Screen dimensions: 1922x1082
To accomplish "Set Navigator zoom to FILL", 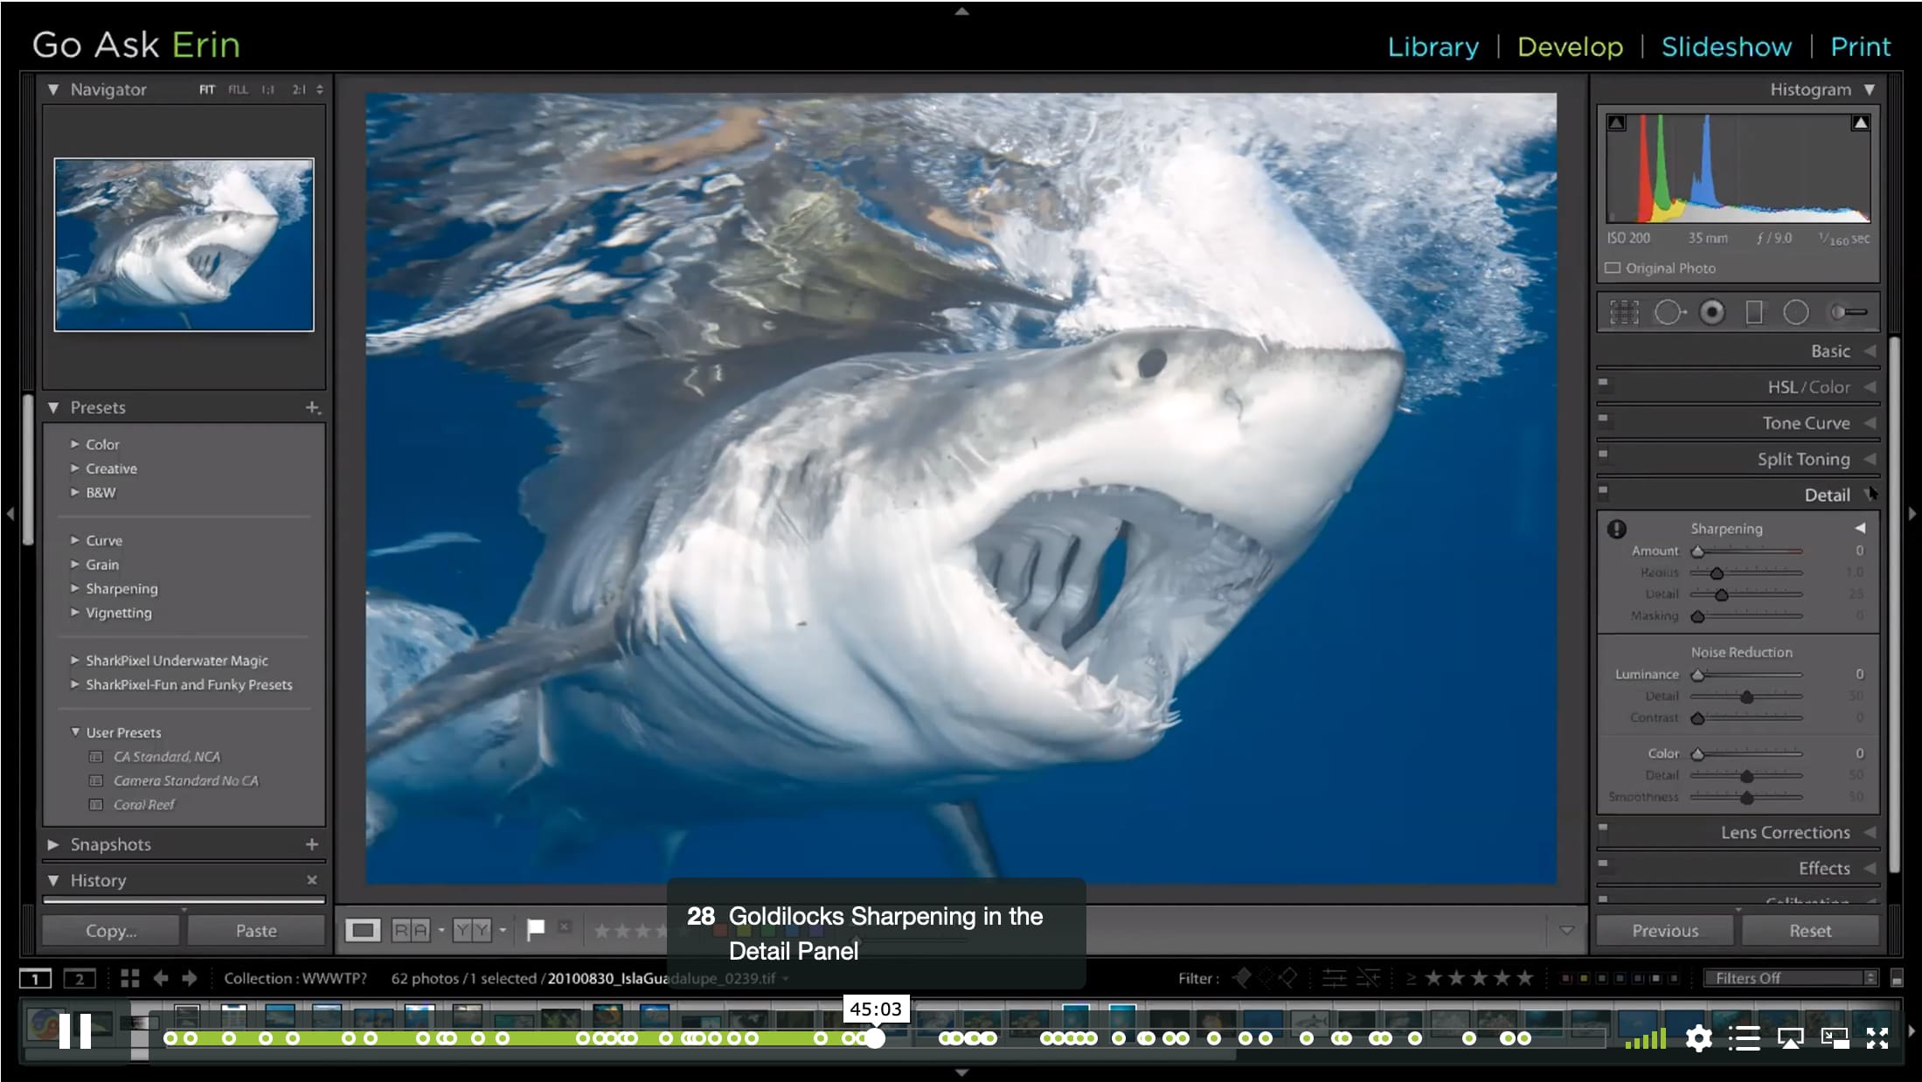I will pos(238,89).
